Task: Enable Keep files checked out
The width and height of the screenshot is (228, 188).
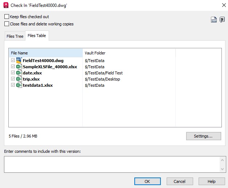Action: [7, 17]
